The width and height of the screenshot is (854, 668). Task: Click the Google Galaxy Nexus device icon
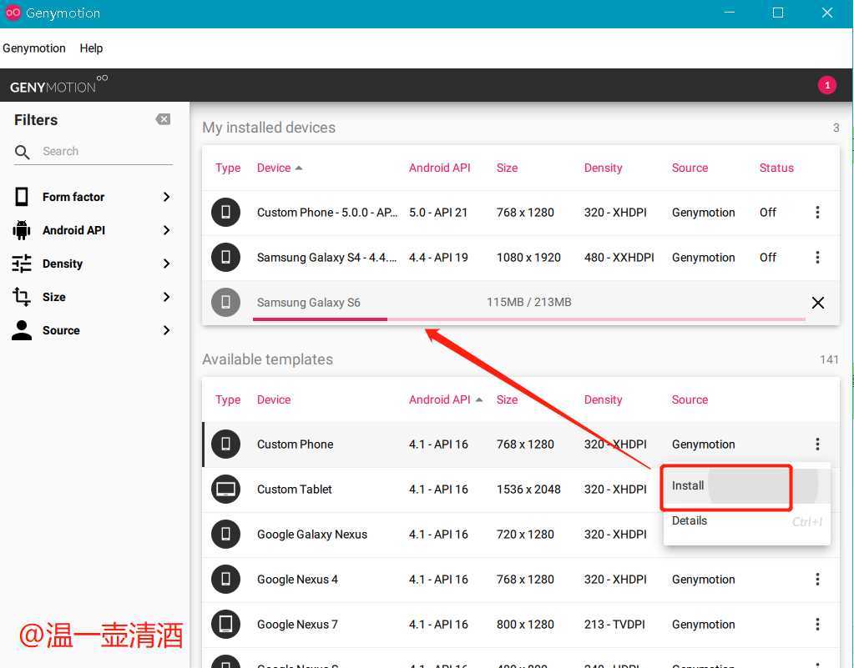[x=225, y=535]
